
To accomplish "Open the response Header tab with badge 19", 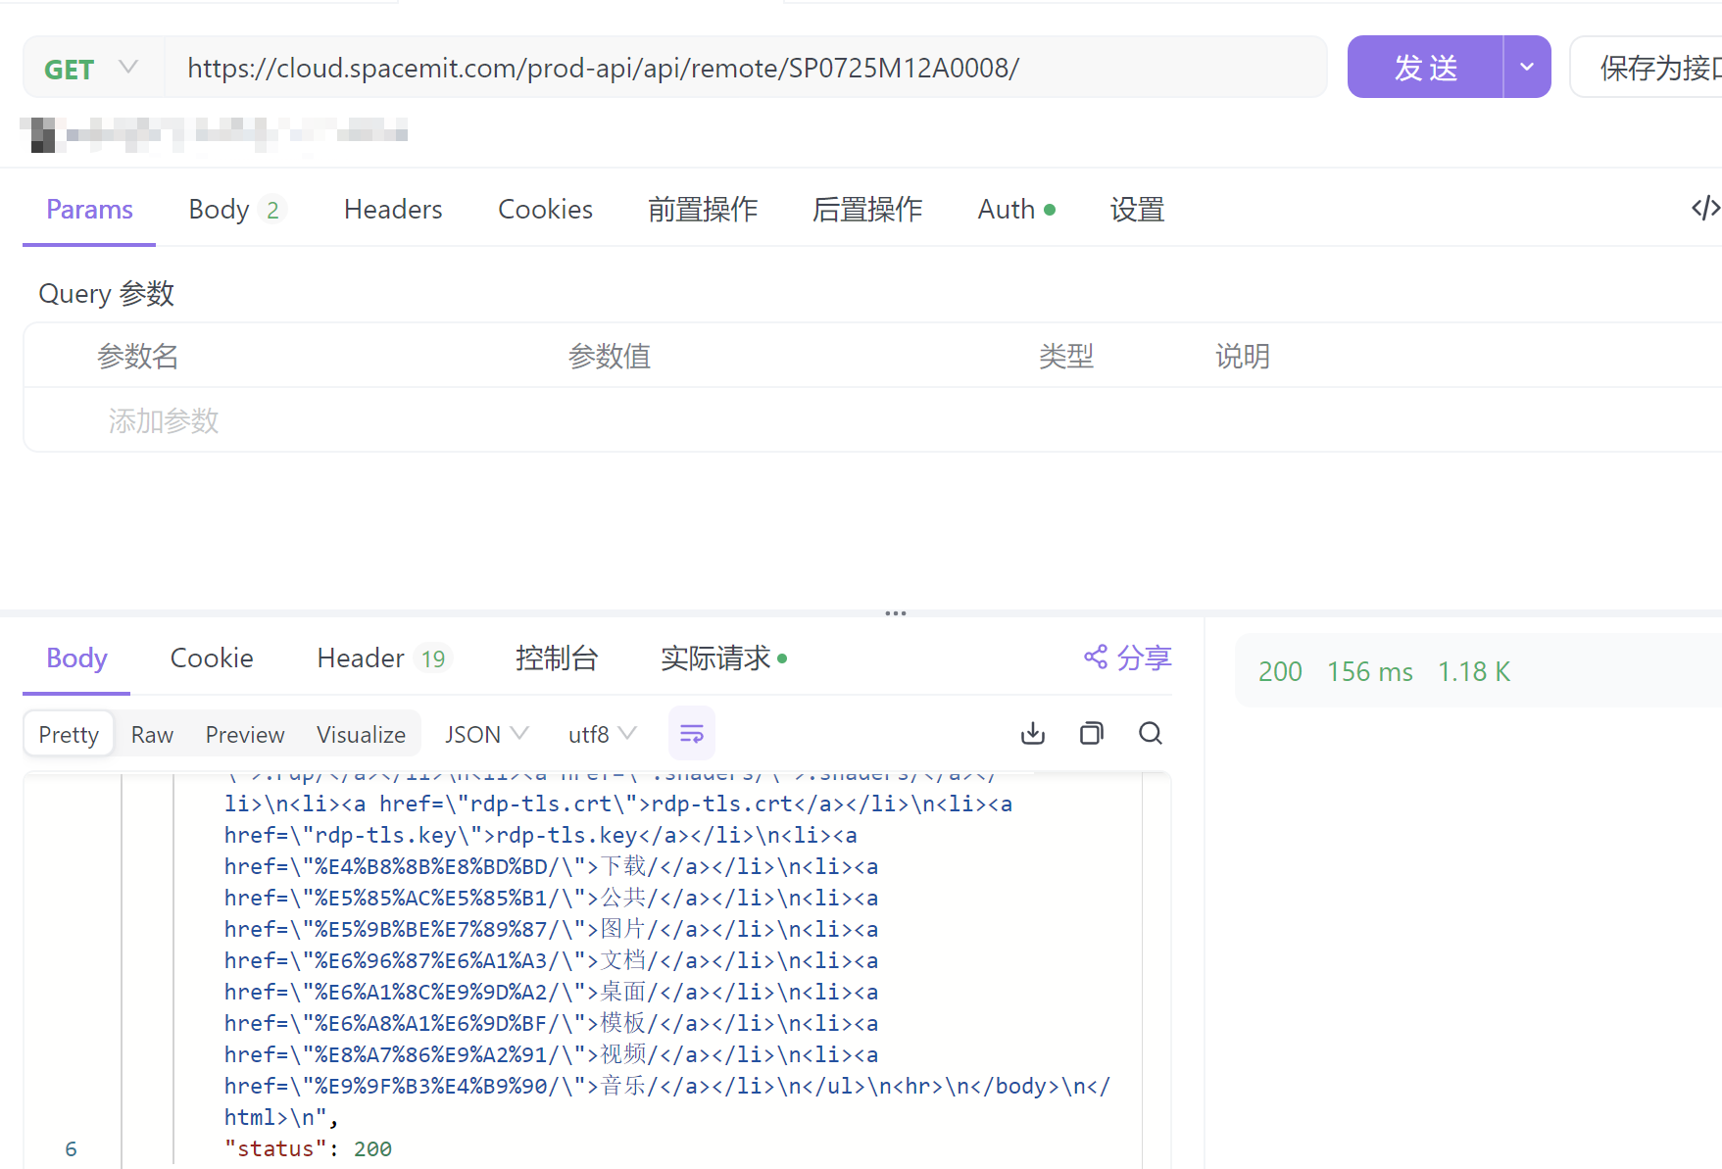I will pos(384,658).
